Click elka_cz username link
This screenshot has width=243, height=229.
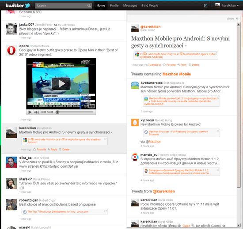[x=25, y=158]
